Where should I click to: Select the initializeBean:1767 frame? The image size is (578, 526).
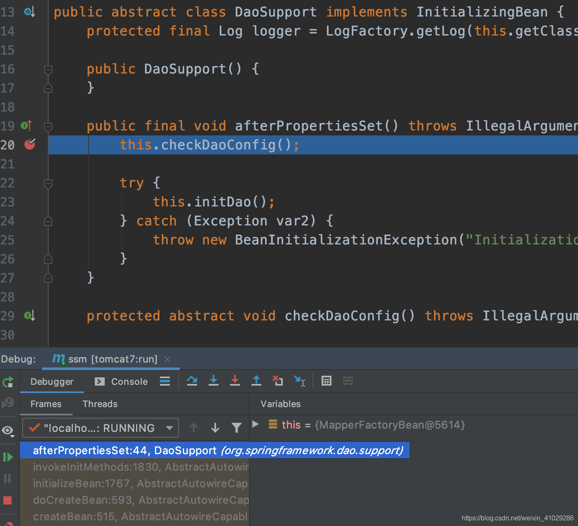(134, 483)
